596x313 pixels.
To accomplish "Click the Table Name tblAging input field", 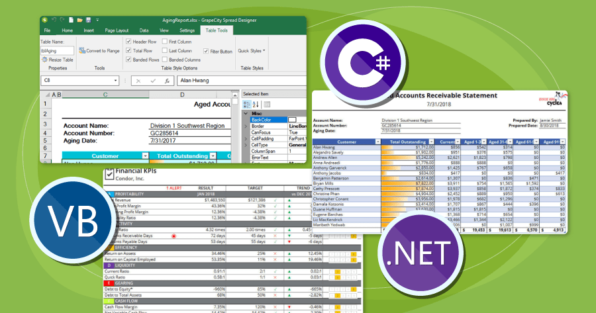I will click(57, 50).
